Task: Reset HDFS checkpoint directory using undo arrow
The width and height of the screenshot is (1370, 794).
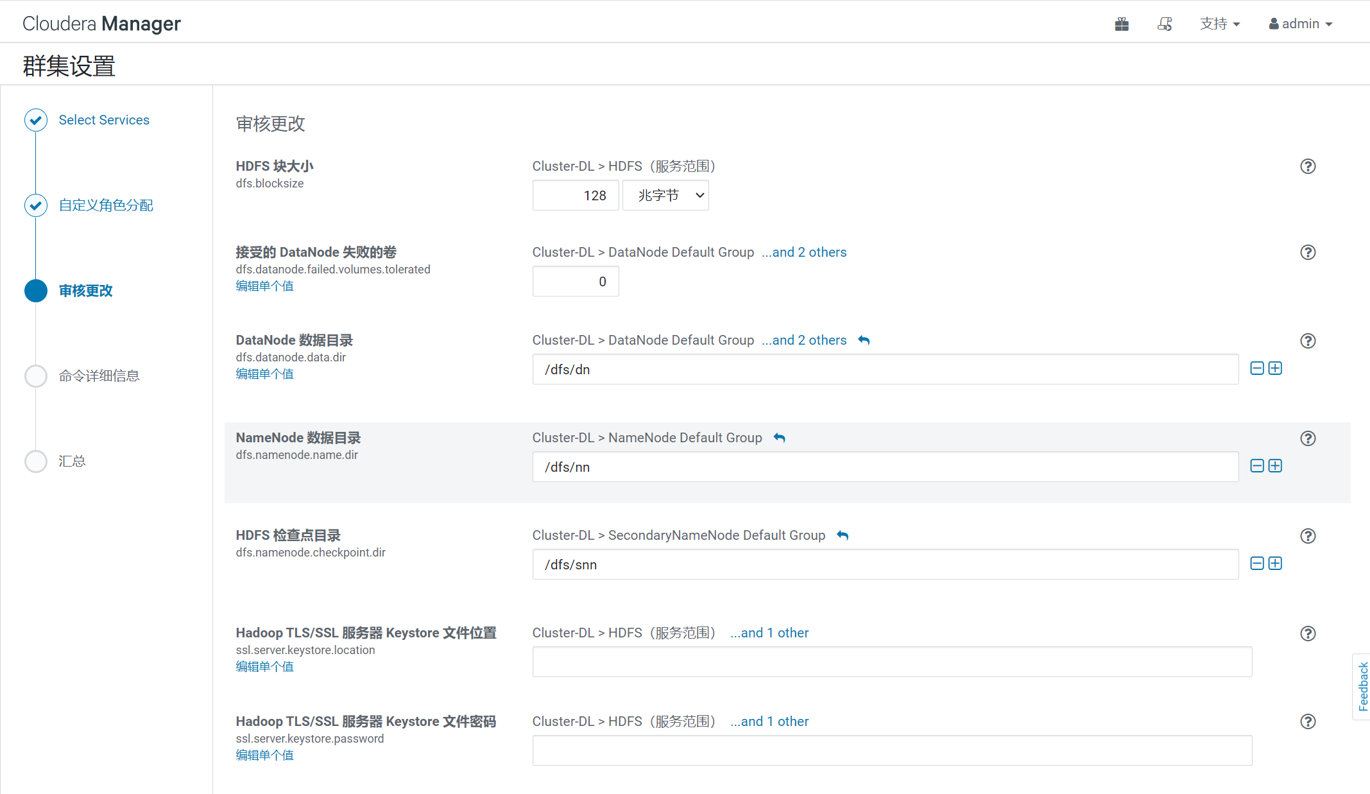Action: pos(843,535)
